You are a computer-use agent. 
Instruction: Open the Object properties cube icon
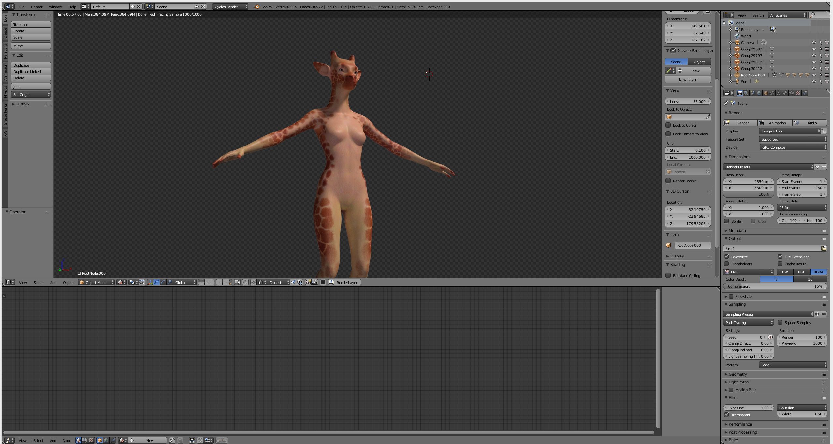(x=766, y=93)
